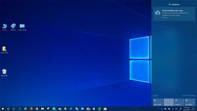
Task: Open the green badge app beside OneNote
Action: (54, 109)
